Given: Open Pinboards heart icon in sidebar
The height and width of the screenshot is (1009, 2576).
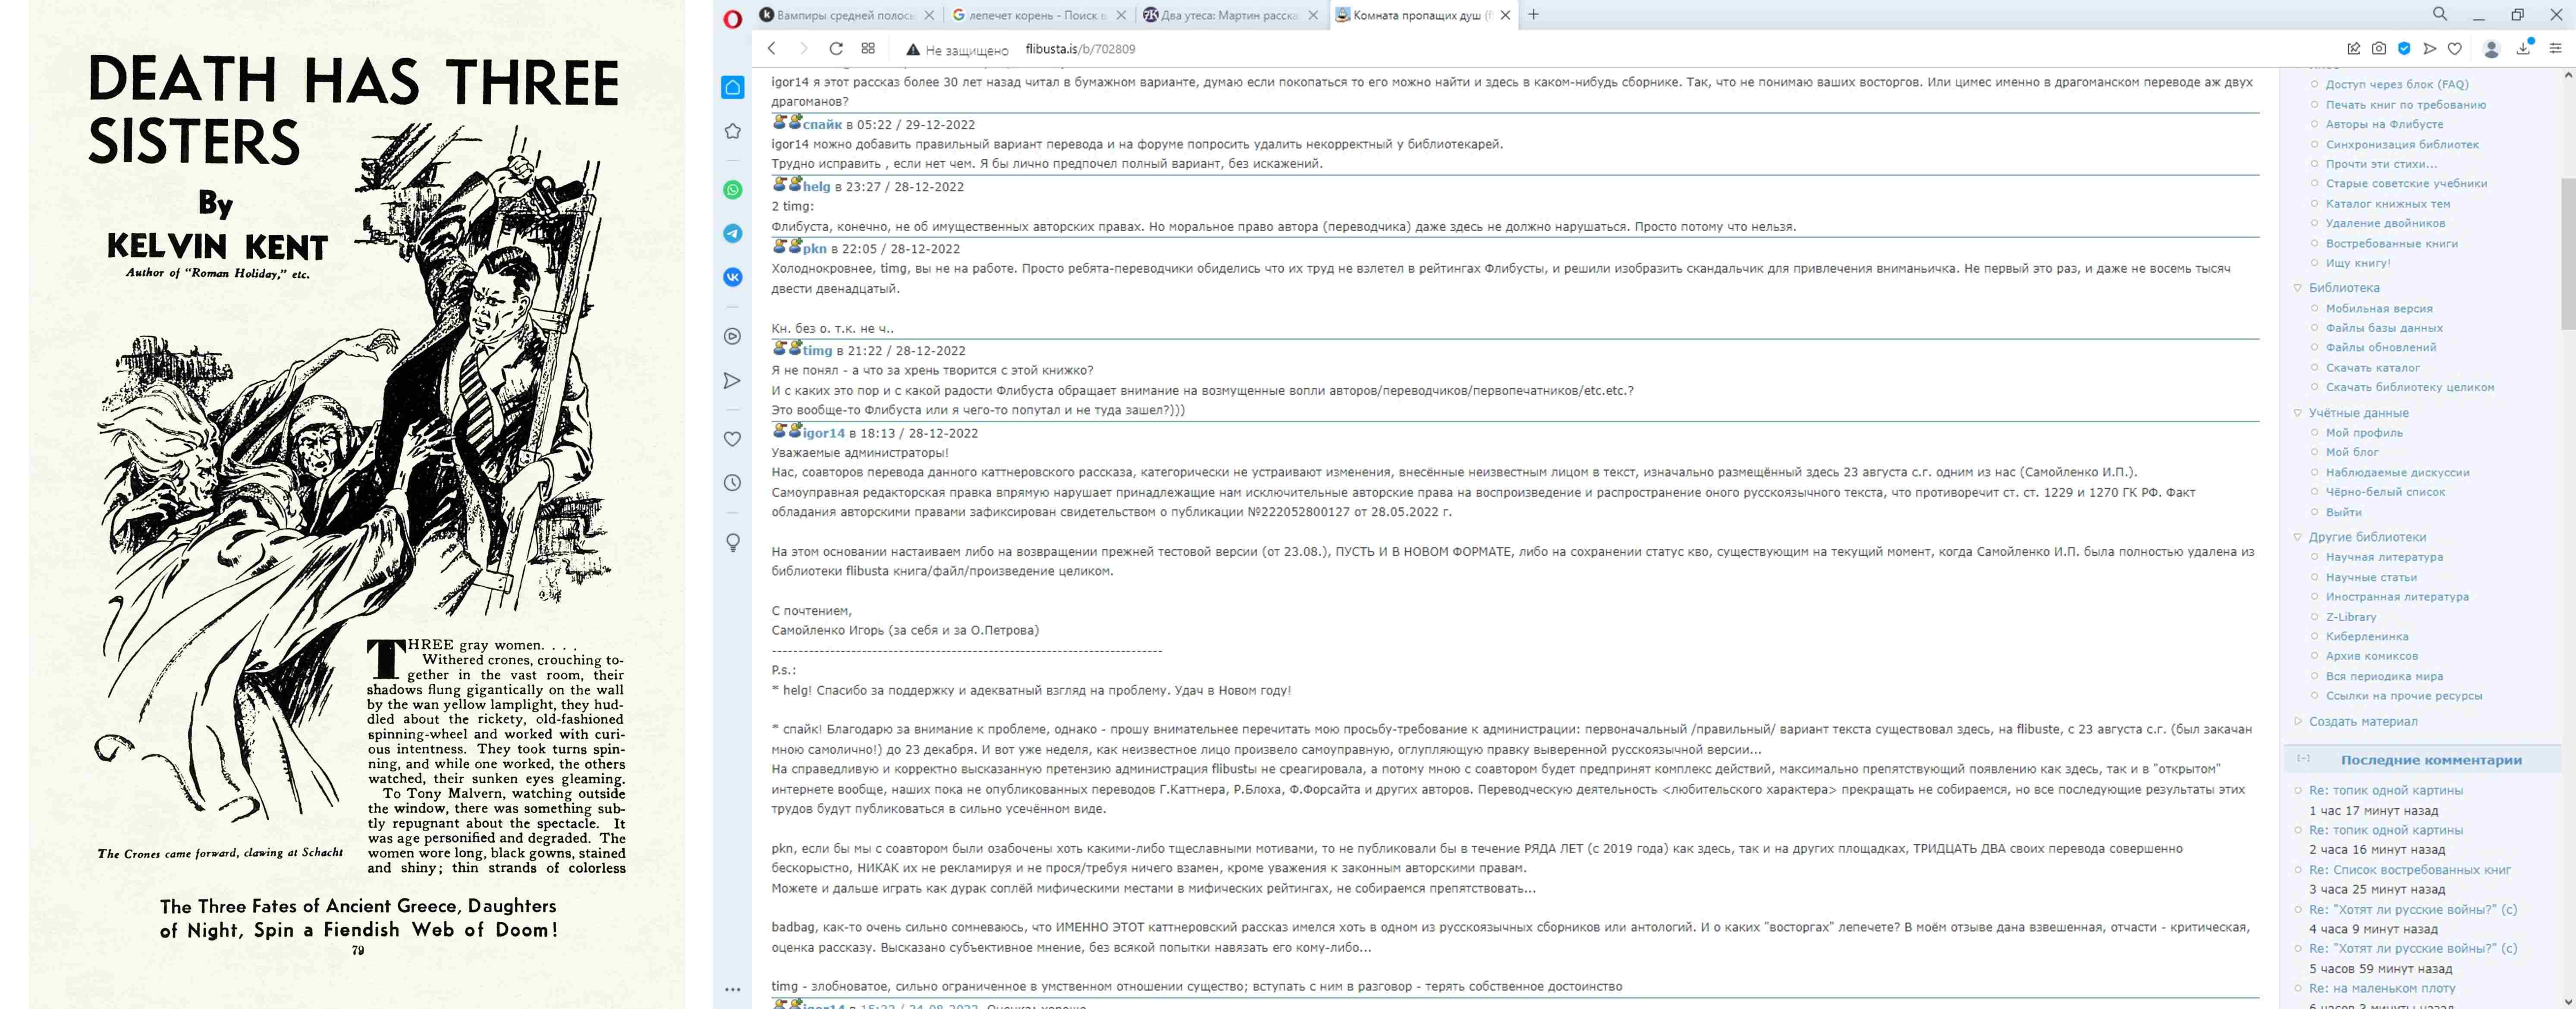Looking at the screenshot, I should (x=732, y=439).
